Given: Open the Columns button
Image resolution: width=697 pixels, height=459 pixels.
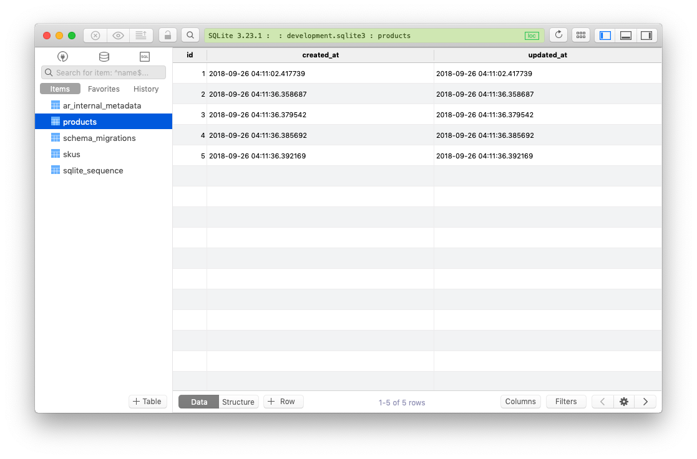Looking at the screenshot, I should point(520,401).
